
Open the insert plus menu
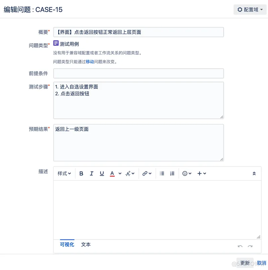coord(202,174)
